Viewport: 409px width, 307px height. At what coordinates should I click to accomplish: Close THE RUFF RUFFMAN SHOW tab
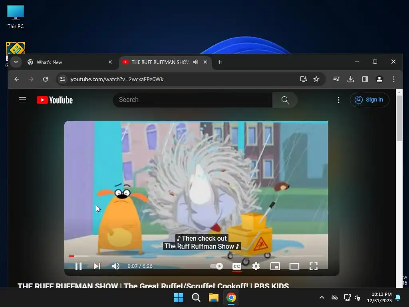click(205, 62)
